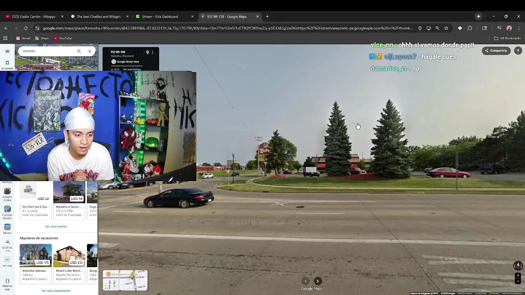Close the 912 WI-158 Google Maps tab
Screen dimensions: 525x295
258,16
